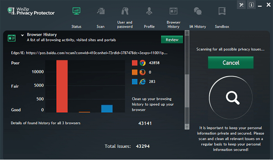Click the Firefox browser icon
This screenshot has height=166, width=273.
[142, 72]
